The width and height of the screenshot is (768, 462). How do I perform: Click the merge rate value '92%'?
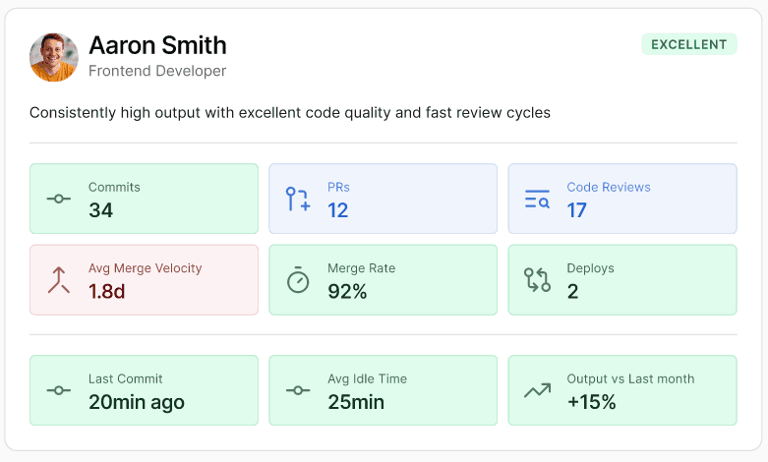pyautogui.click(x=347, y=292)
